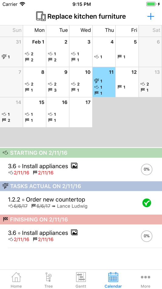The image size is (162, 289).
Task: Tap the running-man icon on day 11
Action: [96, 81]
